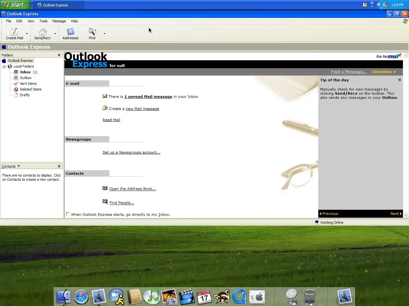Open QuickTime icon in the dock

[x=239, y=297]
